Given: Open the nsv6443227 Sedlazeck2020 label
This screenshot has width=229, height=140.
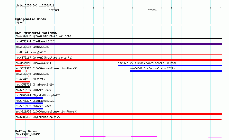Looking at the screenshot, I should (36, 101).
